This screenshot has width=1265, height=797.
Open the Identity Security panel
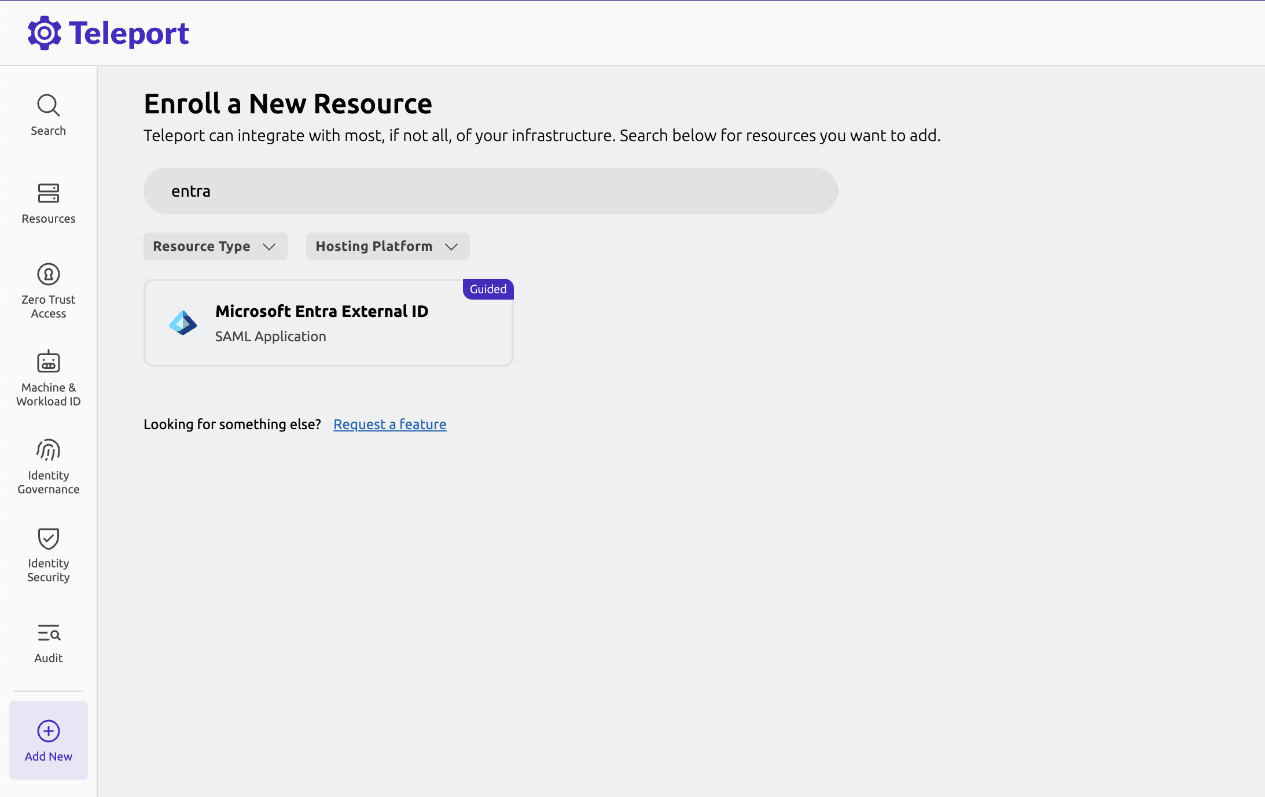[48, 552]
